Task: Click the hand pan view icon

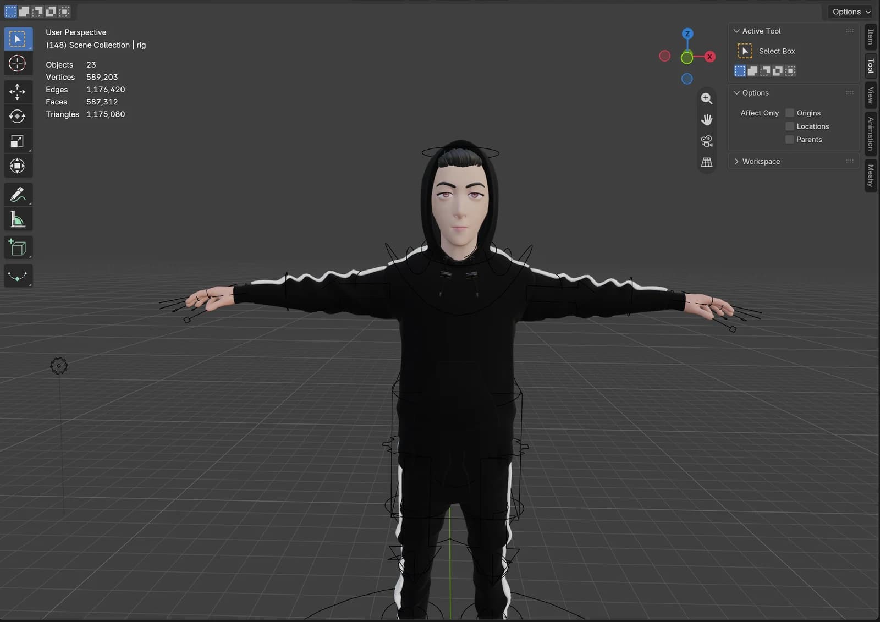Action: [707, 119]
